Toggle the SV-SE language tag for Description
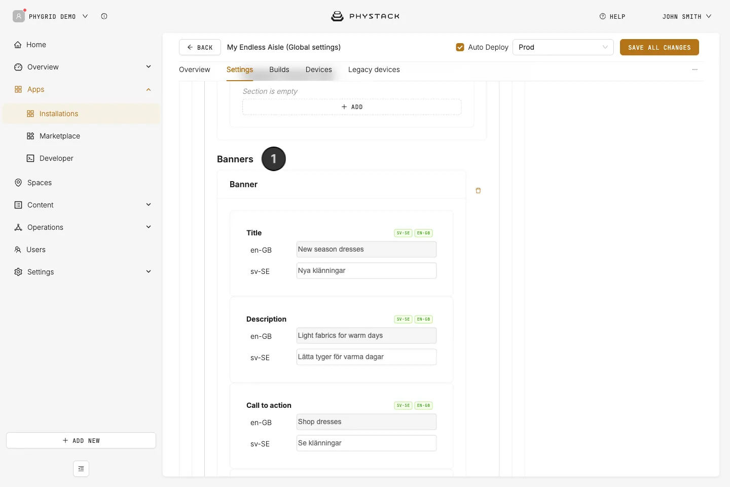The width and height of the screenshot is (730, 487). click(404, 320)
